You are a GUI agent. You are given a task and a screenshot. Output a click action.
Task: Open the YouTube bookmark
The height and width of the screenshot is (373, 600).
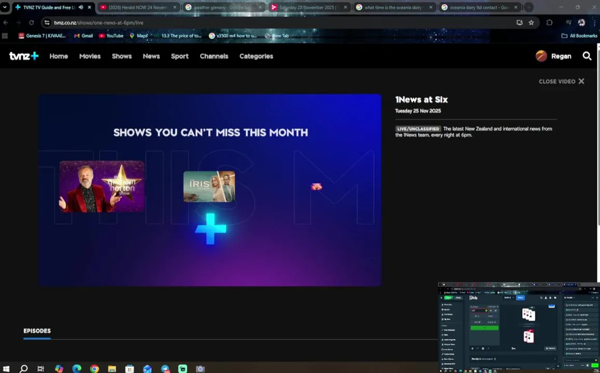tap(111, 36)
